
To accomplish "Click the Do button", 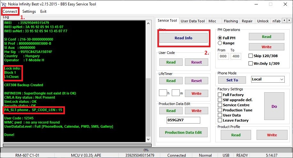I will coord(274,106).
